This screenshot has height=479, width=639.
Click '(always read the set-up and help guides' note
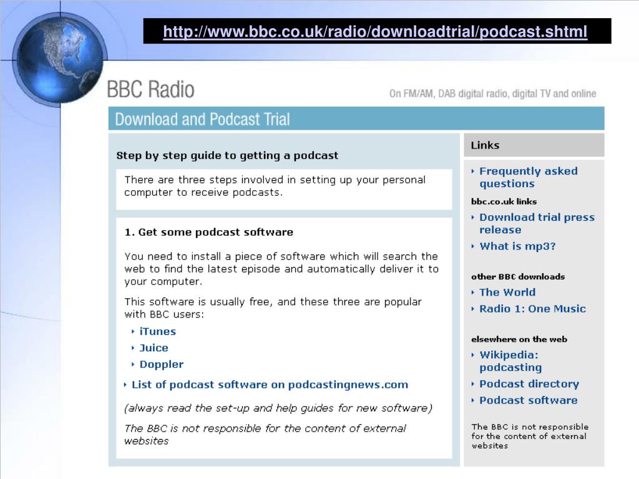278,408
